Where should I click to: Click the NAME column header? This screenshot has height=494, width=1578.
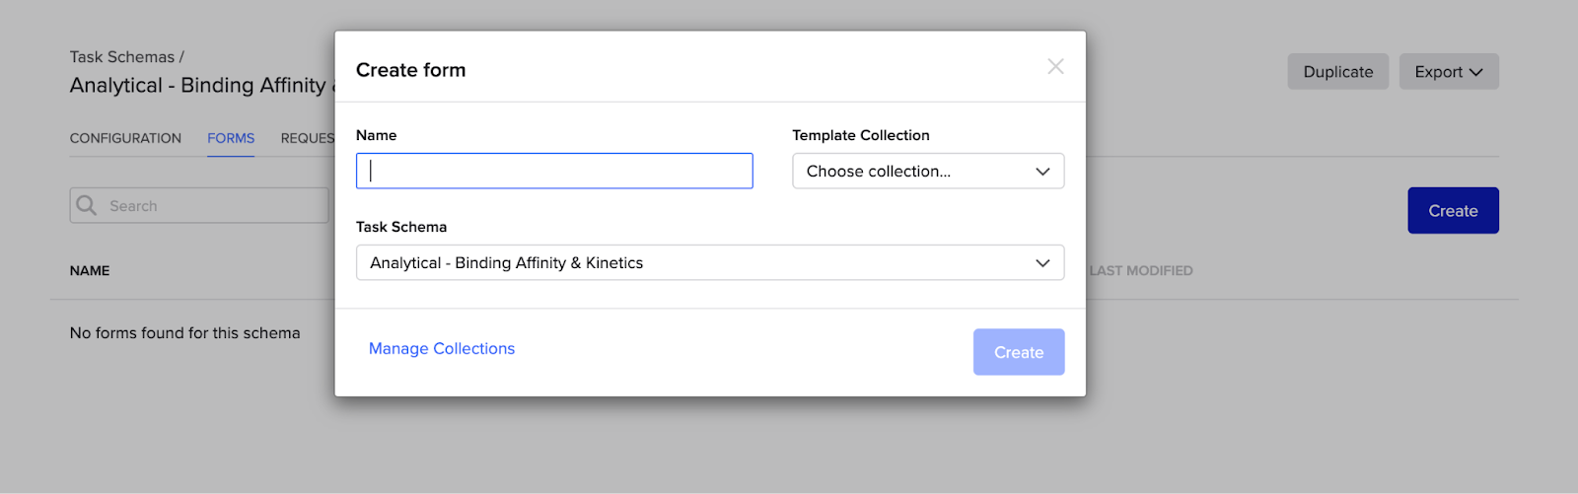point(90,271)
